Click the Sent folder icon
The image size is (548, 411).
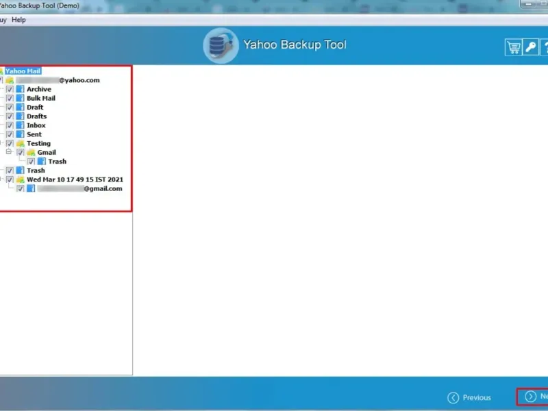pyautogui.click(x=21, y=134)
